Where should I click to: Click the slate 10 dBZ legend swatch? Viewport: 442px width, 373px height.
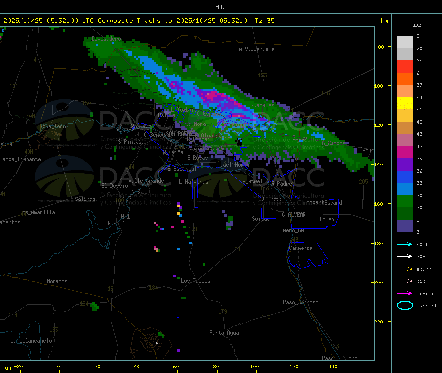405,226
